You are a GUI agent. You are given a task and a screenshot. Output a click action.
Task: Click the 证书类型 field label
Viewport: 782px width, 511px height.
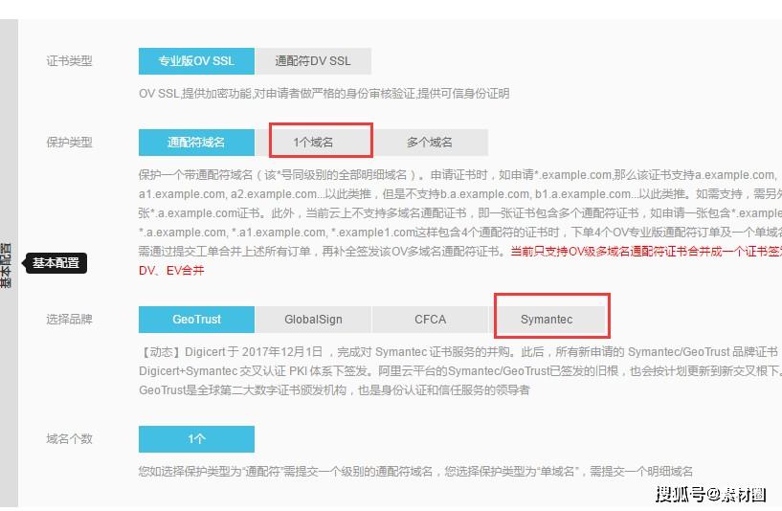click(69, 61)
